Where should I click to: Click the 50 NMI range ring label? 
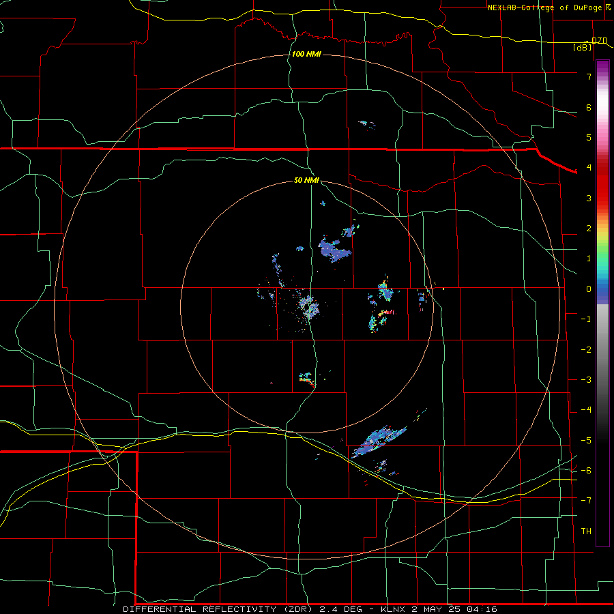[306, 180]
